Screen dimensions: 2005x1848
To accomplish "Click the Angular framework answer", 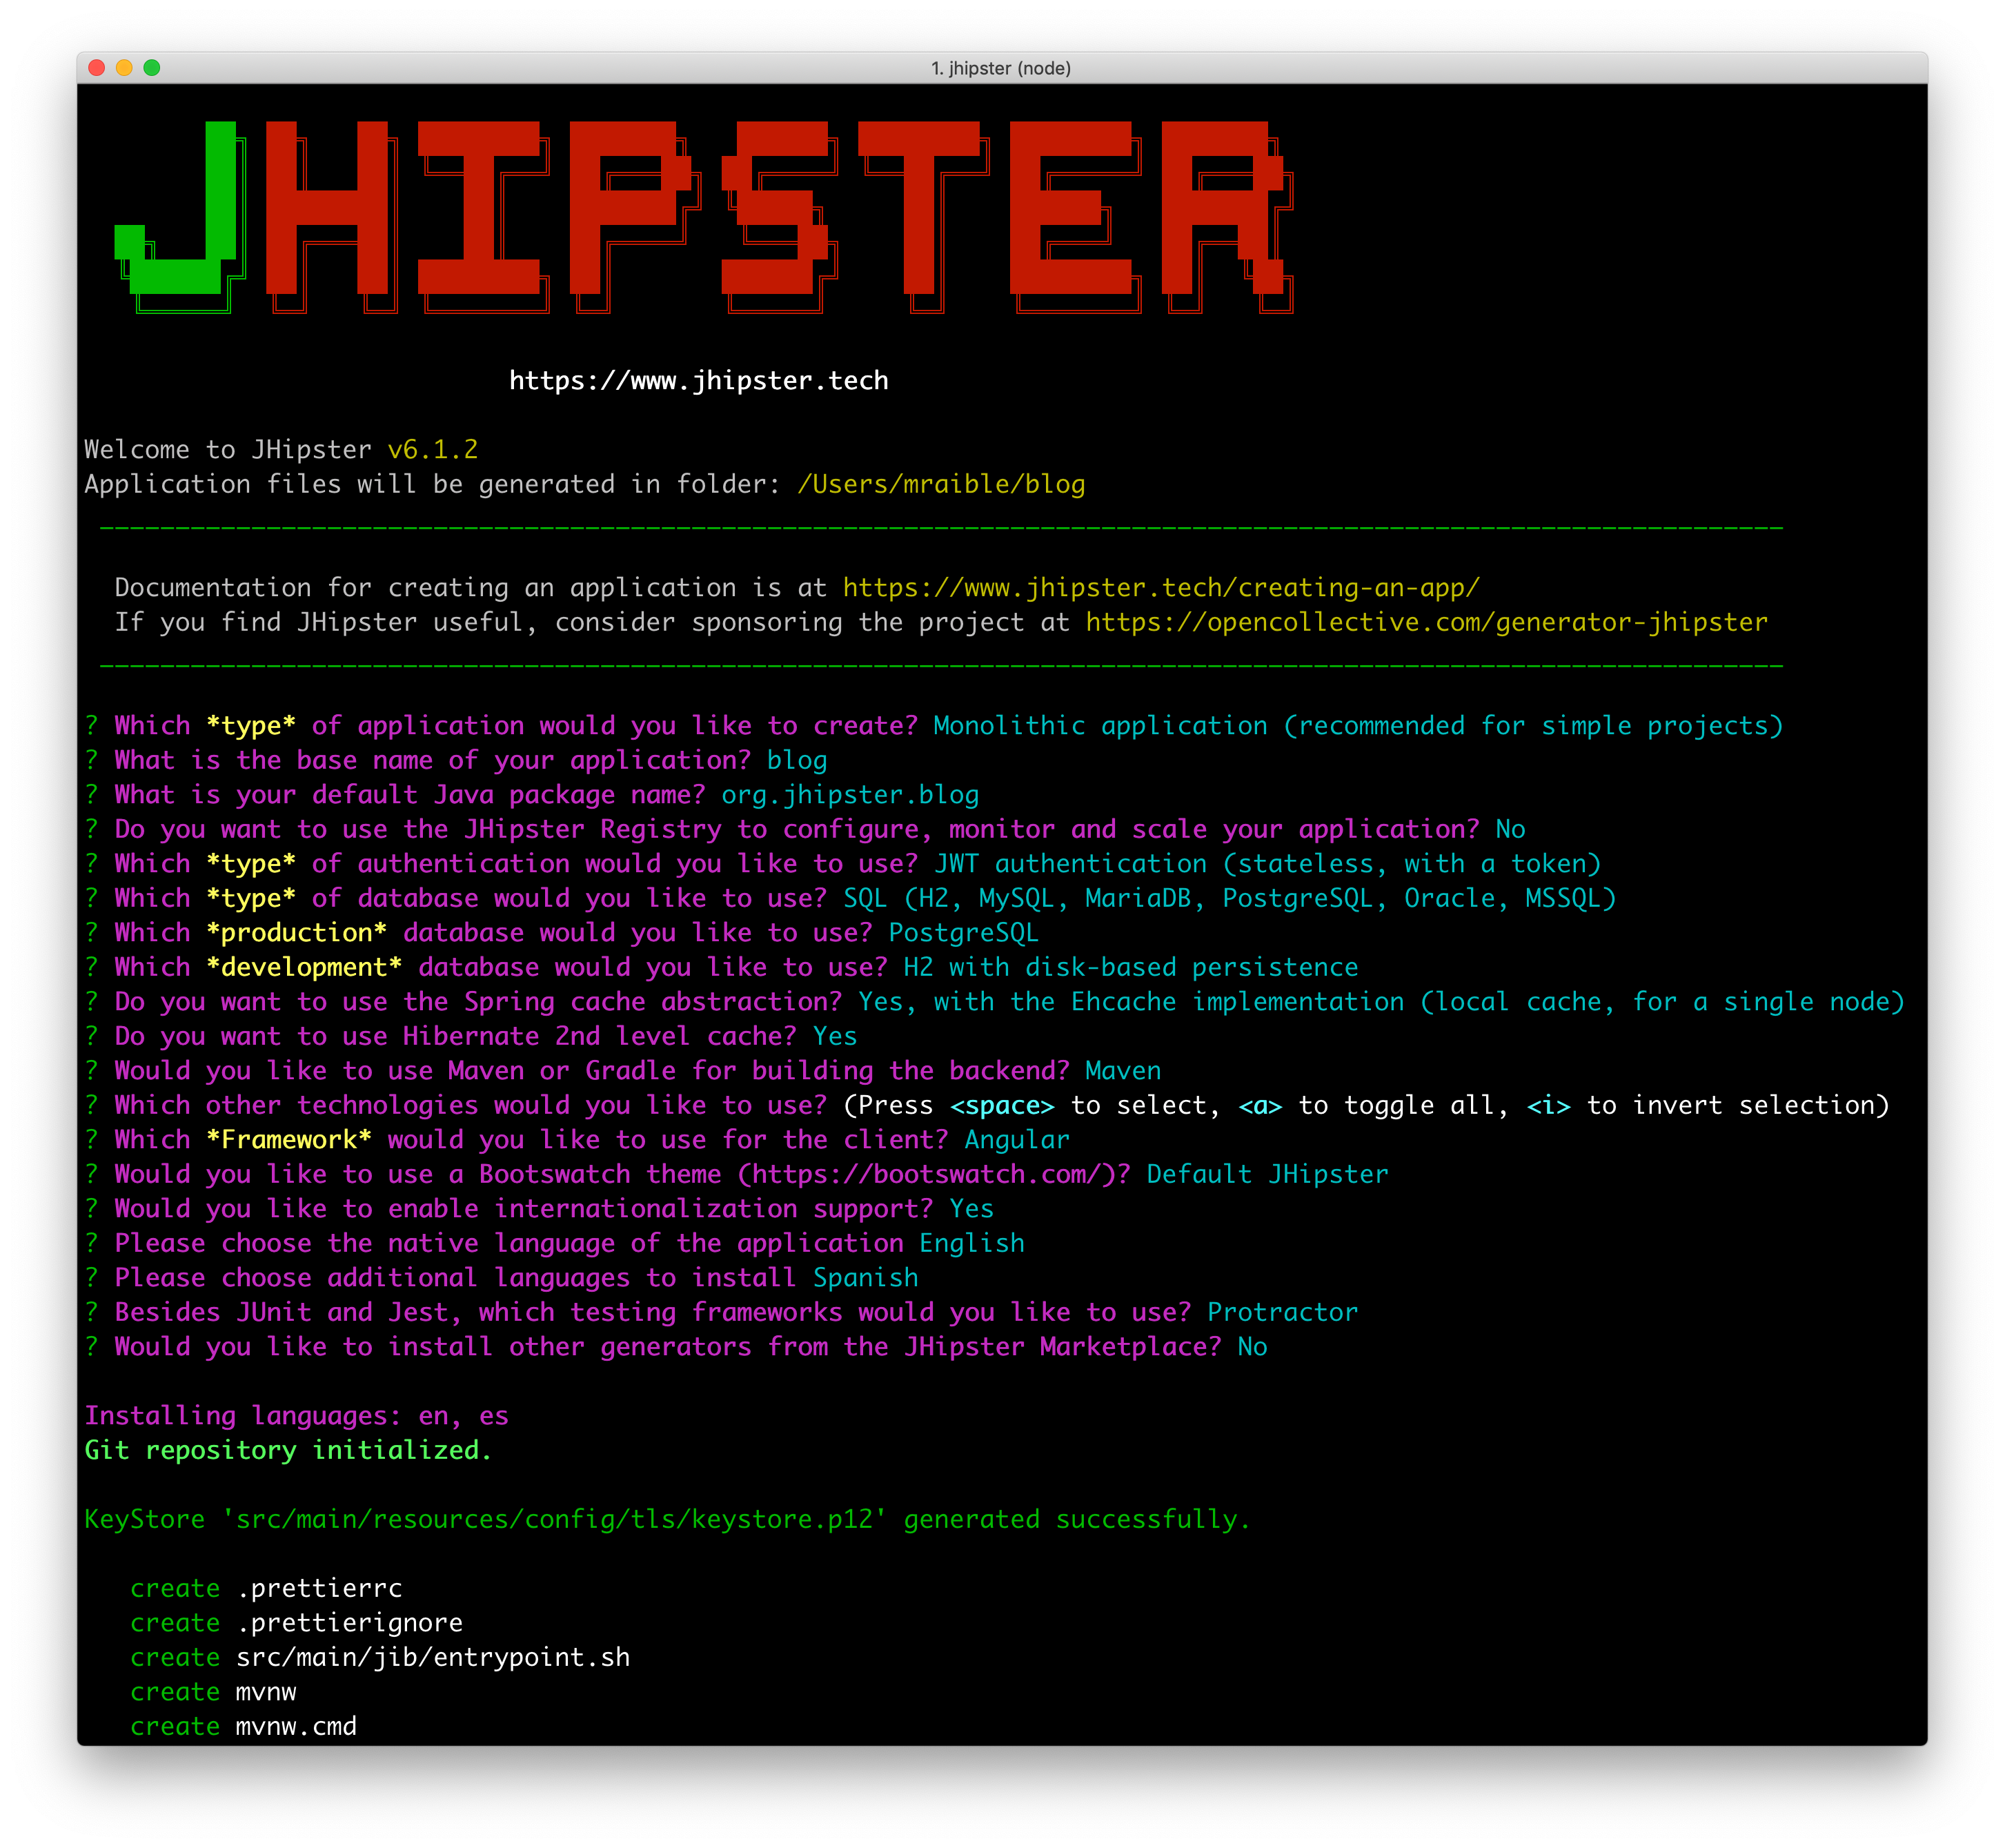I will 1016,1140.
